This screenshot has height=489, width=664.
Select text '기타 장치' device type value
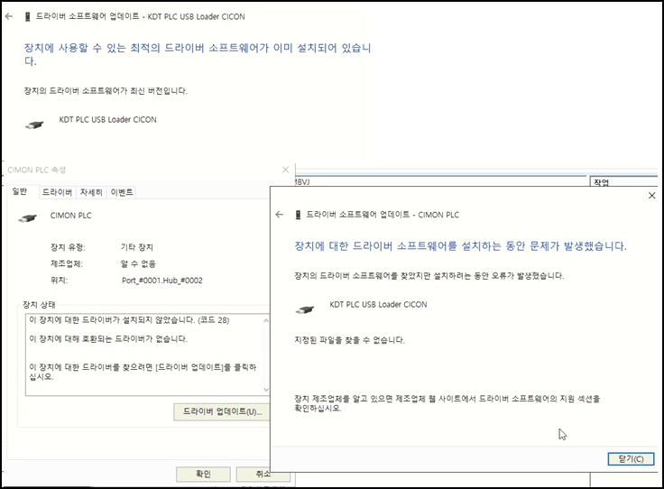(137, 247)
